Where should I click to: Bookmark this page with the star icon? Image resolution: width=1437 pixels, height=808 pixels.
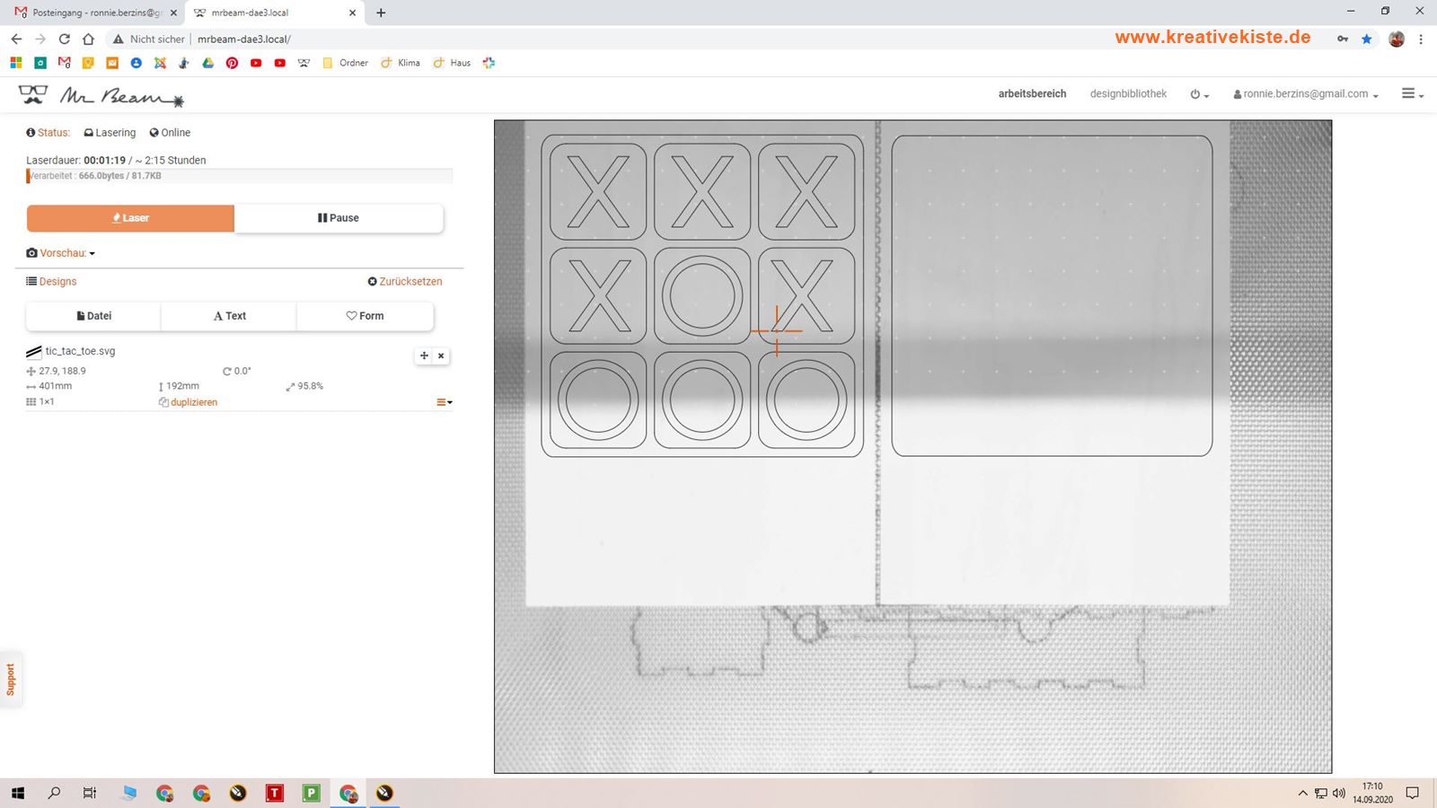[x=1366, y=39]
